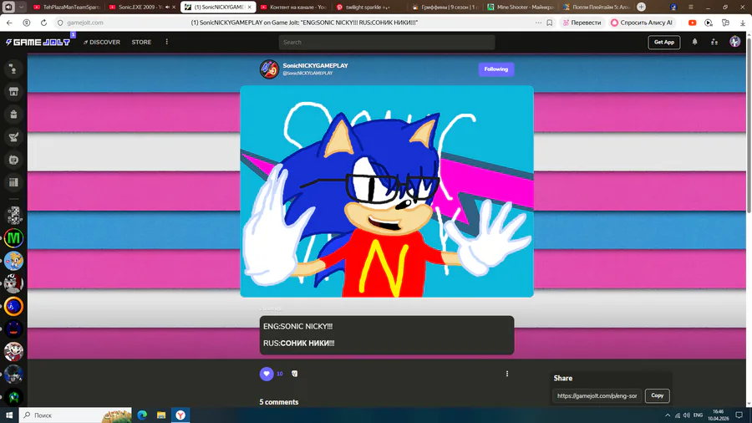This screenshot has width=752, height=423.
Task: Open the Windows Start menu
Action: click(x=9, y=415)
